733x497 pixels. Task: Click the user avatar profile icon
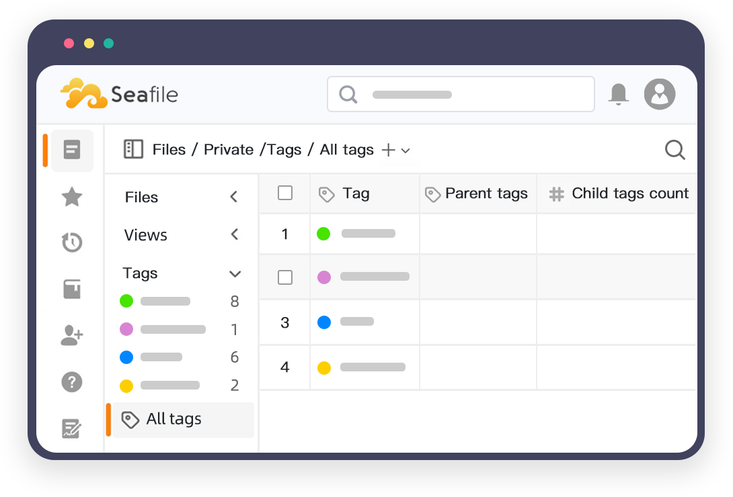[x=659, y=94]
